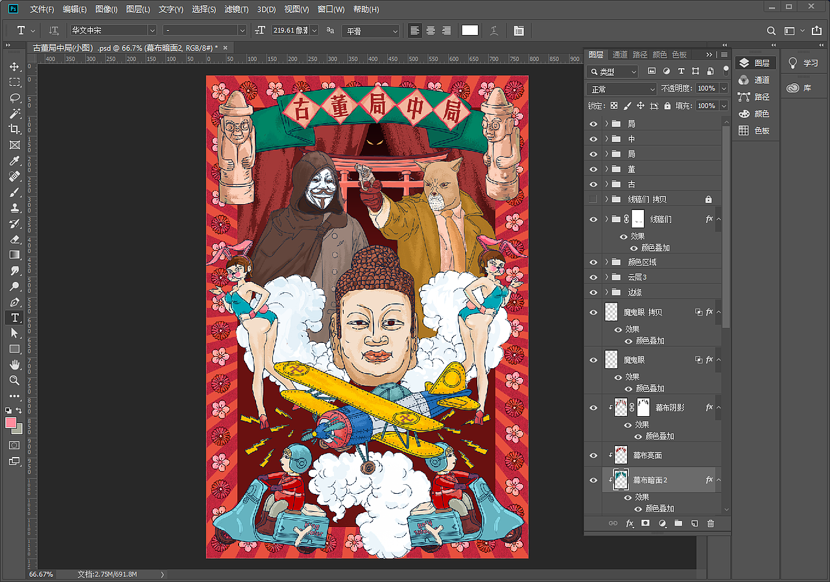The image size is (830, 582).
Task: Select the Gradient tool
Action: 14,255
